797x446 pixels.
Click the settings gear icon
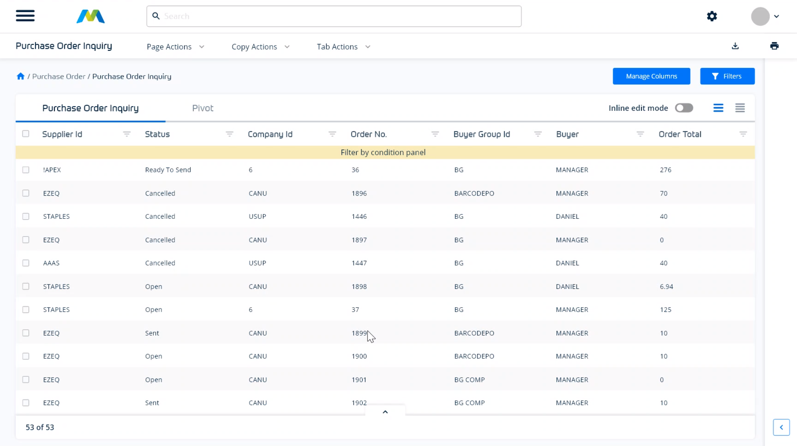click(712, 16)
